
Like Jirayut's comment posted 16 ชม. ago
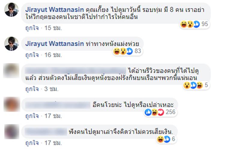pyautogui.click(x=32, y=55)
